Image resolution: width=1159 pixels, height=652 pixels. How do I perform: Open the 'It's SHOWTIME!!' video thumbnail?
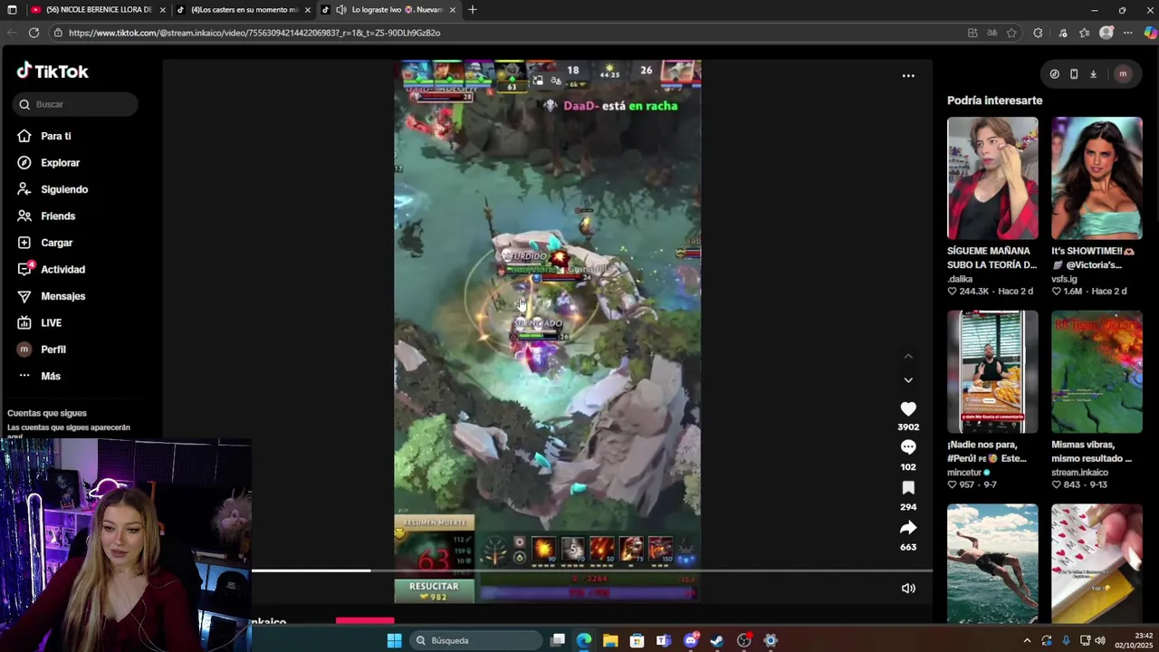click(x=1097, y=177)
